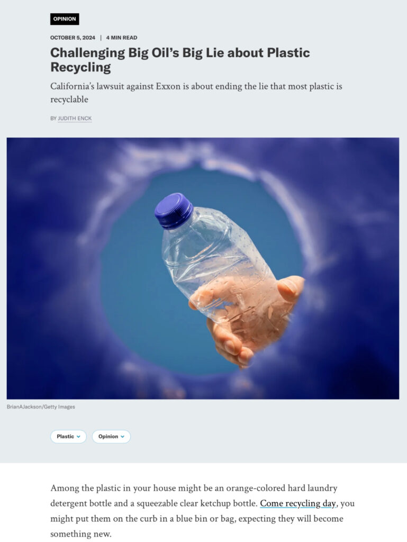This screenshot has width=407, height=542.
Task: Expand the Plastic tag chevron
Action: pyautogui.click(x=78, y=437)
